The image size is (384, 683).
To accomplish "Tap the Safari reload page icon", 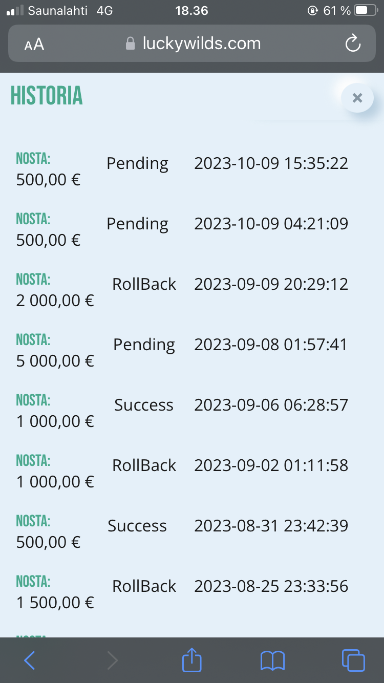I will [x=353, y=44].
